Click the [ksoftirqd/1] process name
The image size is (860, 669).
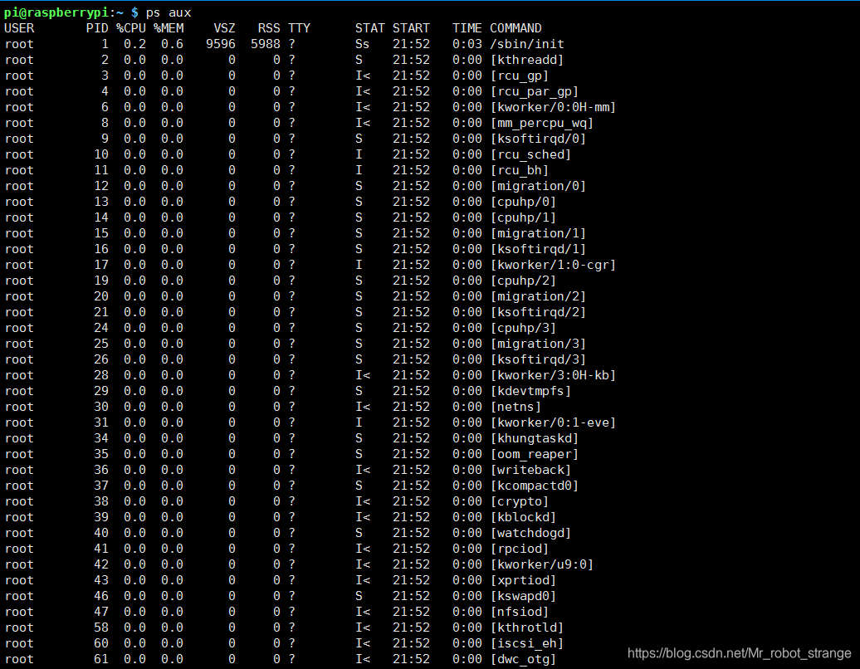pos(538,249)
